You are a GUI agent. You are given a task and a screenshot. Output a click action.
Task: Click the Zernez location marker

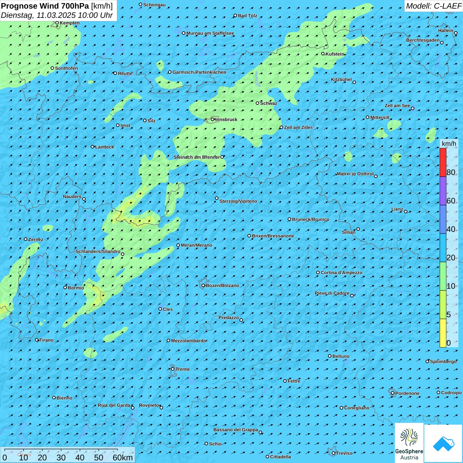25,239
